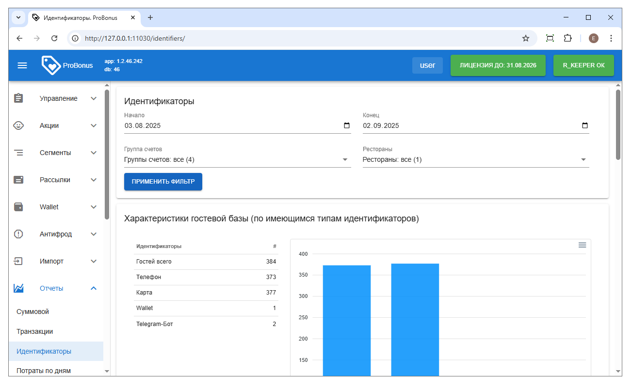This screenshot has width=632, height=390.
Task: Click the ProBonus logo icon
Action: pyautogui.click(x=51, y=65)
